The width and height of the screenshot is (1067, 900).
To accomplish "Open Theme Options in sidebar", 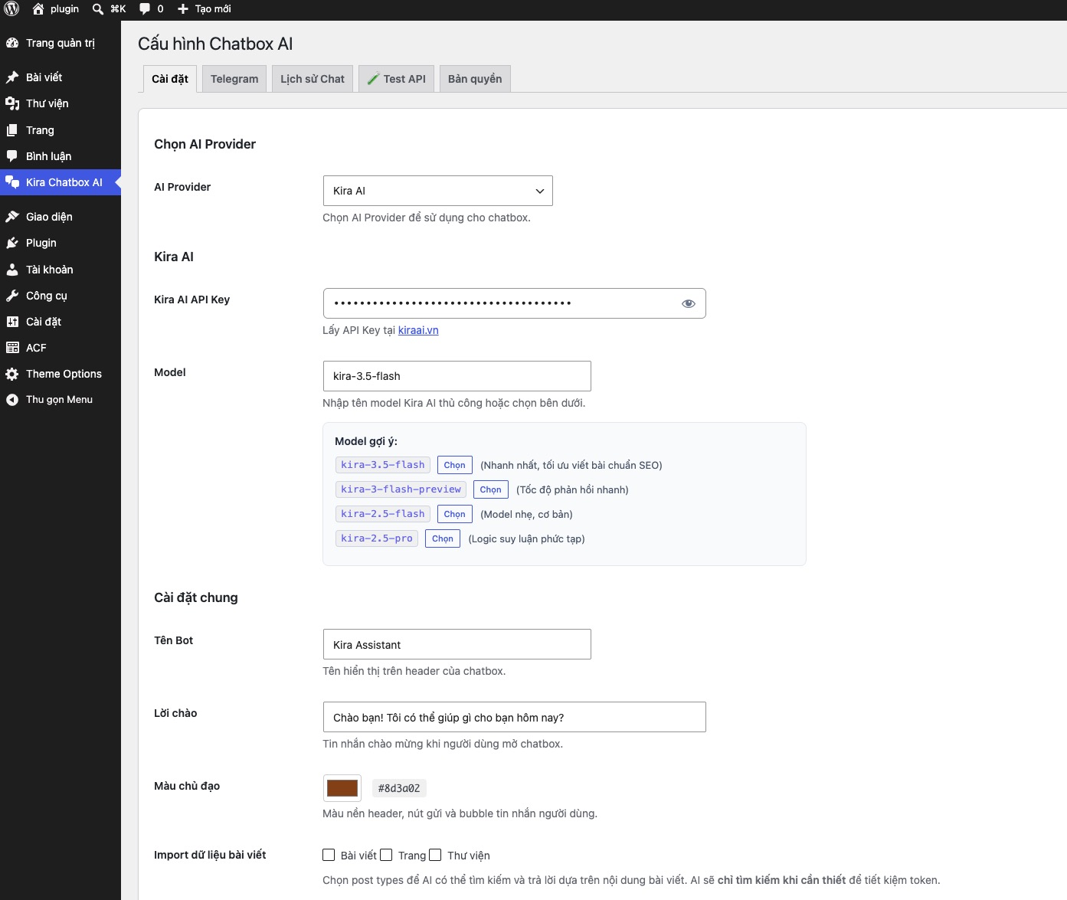I will point(61,374).
